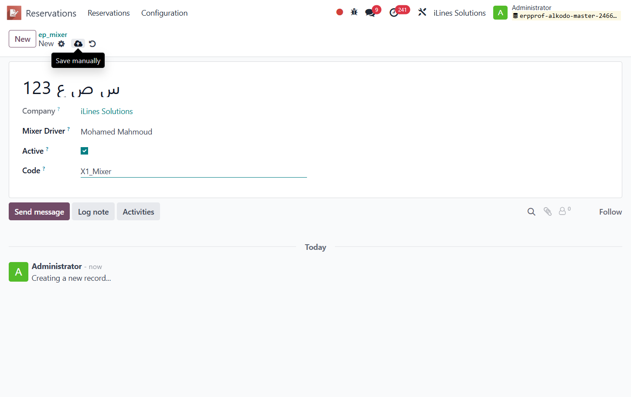Show followers list icon

pyautogui.click(x=565, y=211)
